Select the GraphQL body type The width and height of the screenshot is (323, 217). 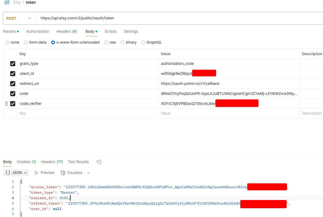pos(143,42)
